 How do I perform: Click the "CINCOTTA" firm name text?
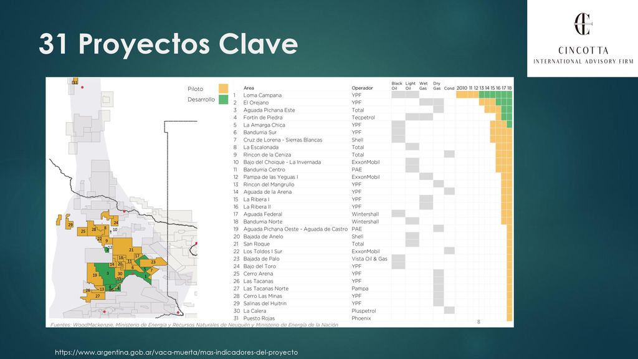pyautogui.click(x=583, y=51)
